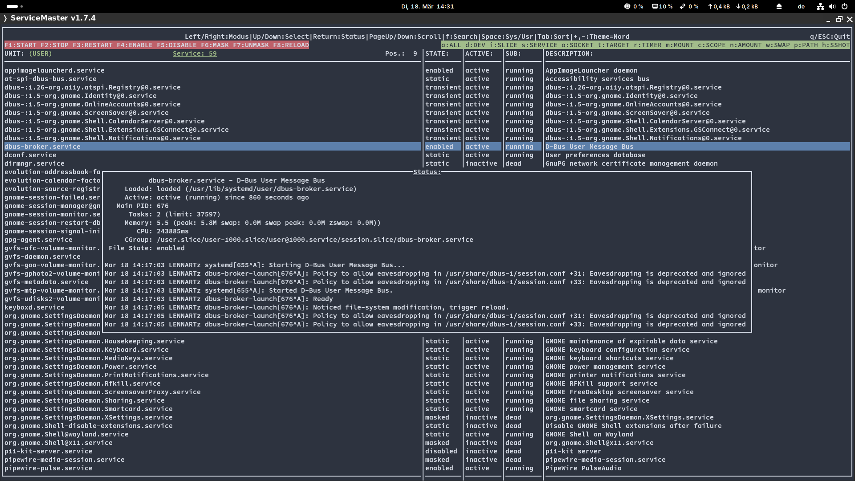This screenshot has width=855, height=481.
Task: Click the workspace indicator pill top-left
Action: [x=12, y=6]
